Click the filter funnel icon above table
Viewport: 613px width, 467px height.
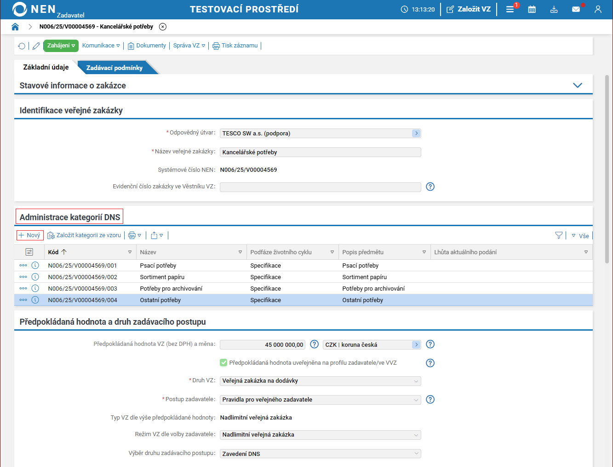(x=559, y=235)
